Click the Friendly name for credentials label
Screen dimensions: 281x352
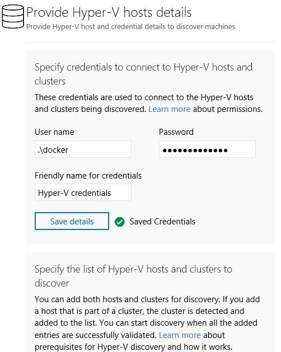tap(88, 176)
